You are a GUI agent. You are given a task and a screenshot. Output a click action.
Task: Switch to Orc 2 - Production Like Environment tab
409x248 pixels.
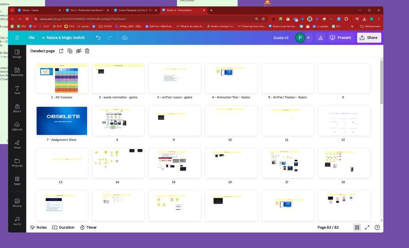click(88, 10)
